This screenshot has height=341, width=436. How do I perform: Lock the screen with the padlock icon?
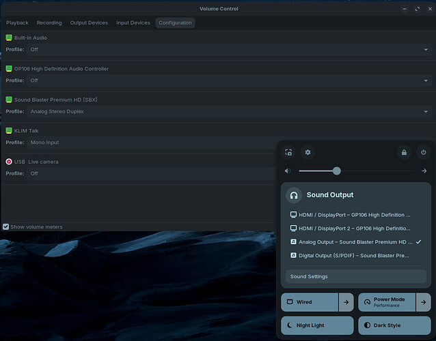click(x=404, y=152)
